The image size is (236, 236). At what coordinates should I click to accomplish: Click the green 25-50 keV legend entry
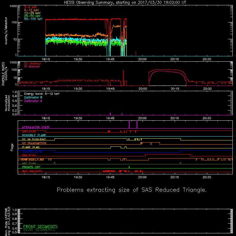[32, 16]
